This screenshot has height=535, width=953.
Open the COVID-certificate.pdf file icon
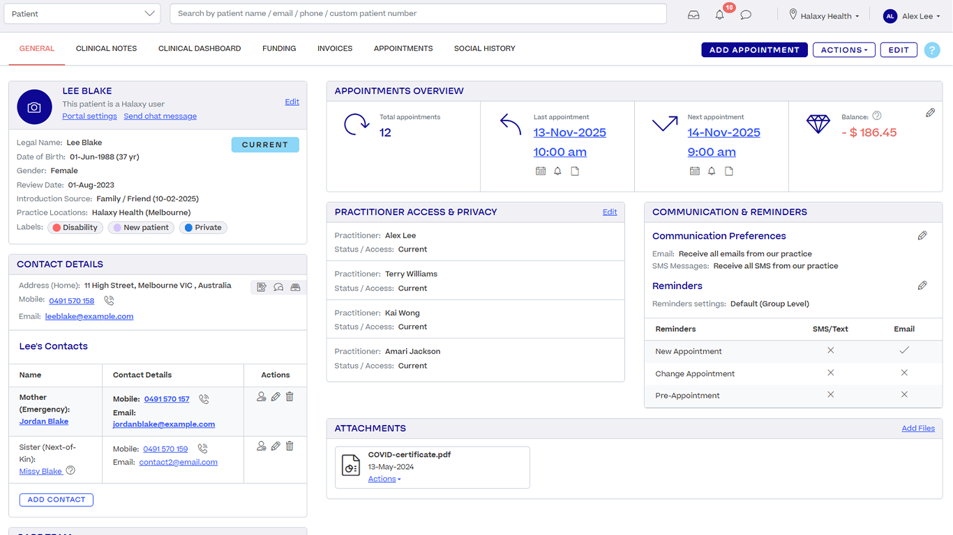point(351,465)
